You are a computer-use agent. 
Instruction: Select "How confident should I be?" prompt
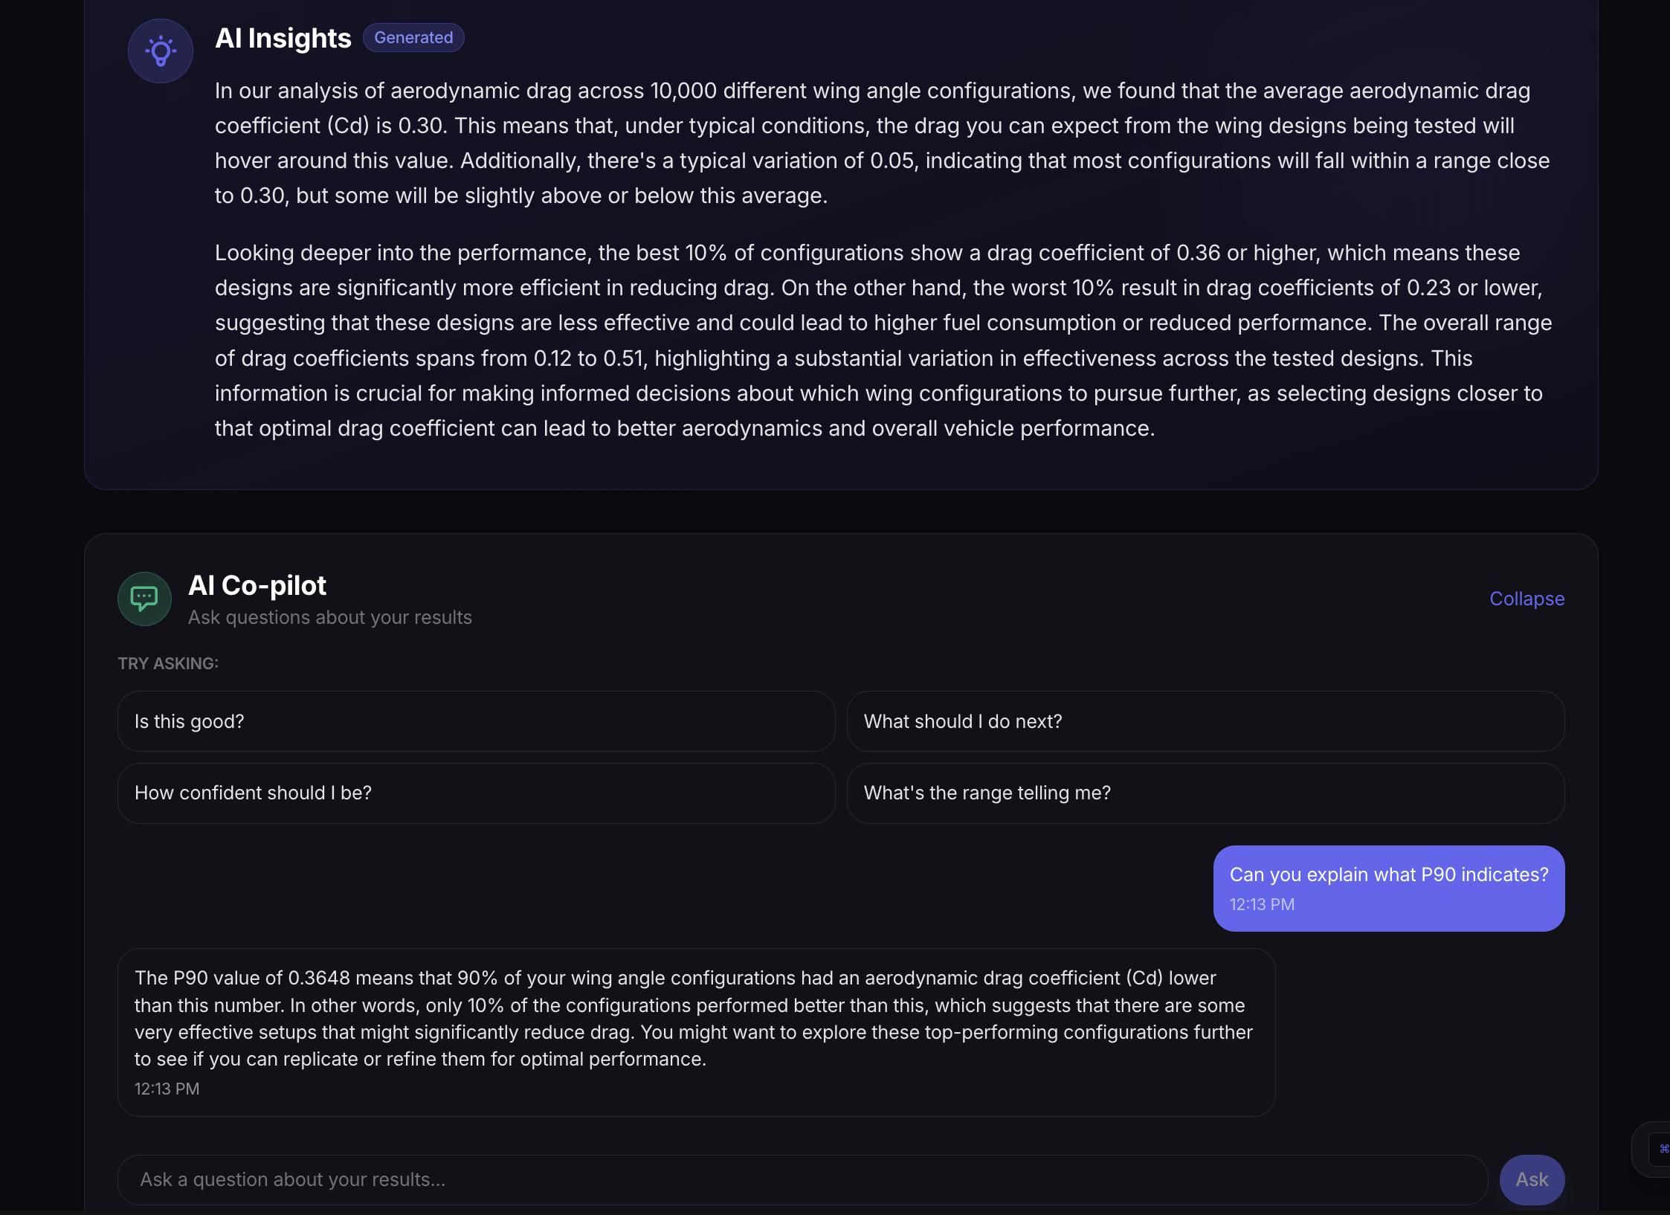point(476,793)
